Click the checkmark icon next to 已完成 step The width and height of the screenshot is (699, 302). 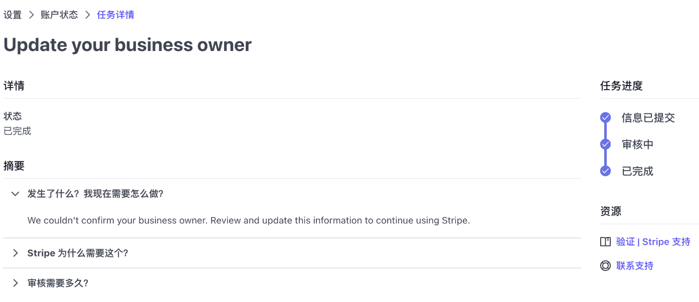(605, 171)
